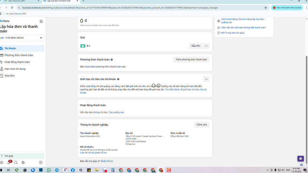Open Photoshop from the Windows taskbar
The image size is (308, 173).
point(41,170)
